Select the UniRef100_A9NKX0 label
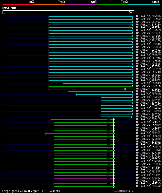This screenshot has width=162, height=193. [x=148, y=161]
